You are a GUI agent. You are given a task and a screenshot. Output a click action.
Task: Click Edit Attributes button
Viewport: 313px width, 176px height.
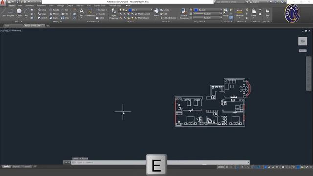coord(169,18)
